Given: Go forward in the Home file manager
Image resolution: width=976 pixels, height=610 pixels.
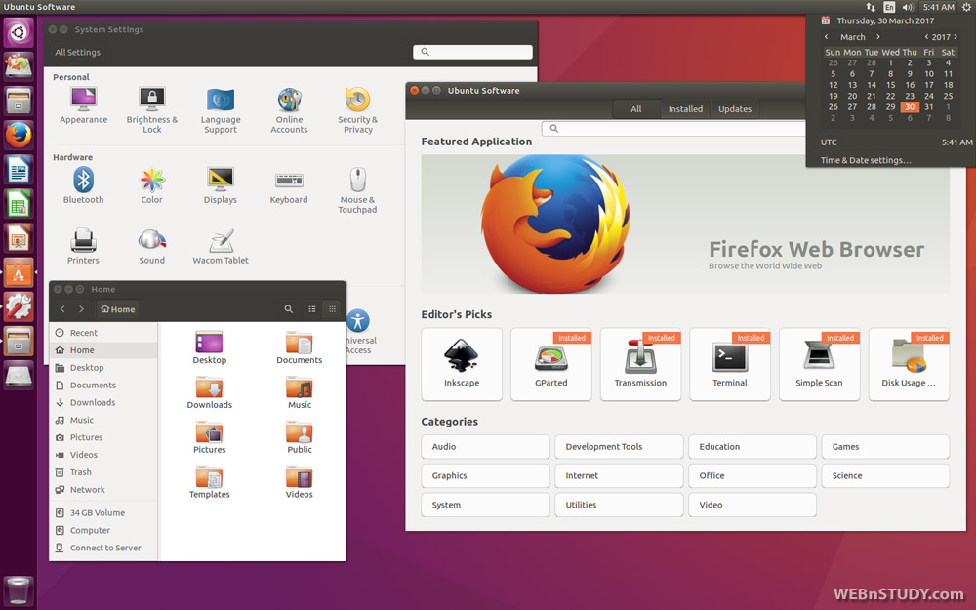Looking at the screenshot, I should (x=81, y=308).
